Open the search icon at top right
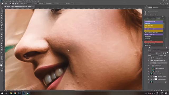Image resolution: width=169 pixels, height=95 pixels. click(x=161, y=4)
